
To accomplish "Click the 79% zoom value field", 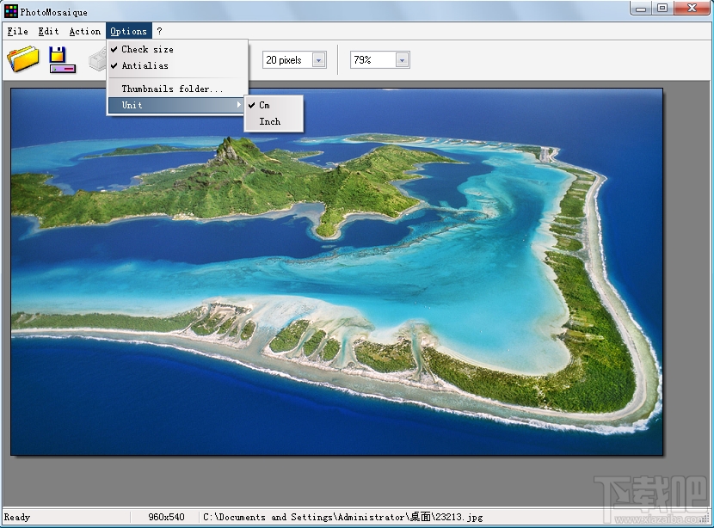I will pos(373,60).
